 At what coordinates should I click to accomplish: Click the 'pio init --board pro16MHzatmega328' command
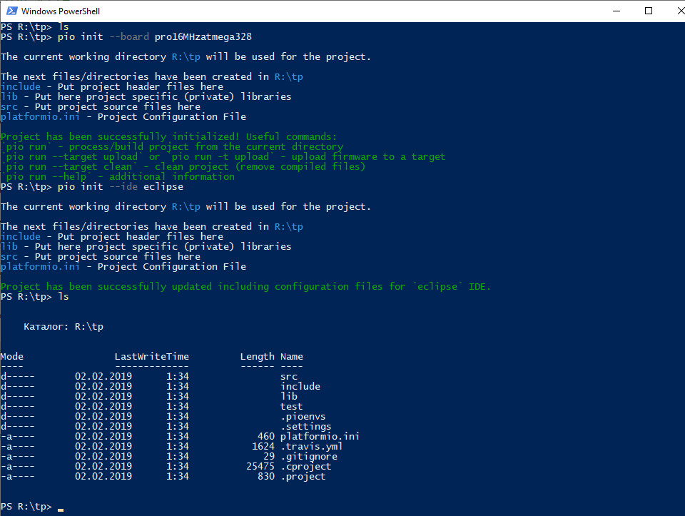[155, 36]
